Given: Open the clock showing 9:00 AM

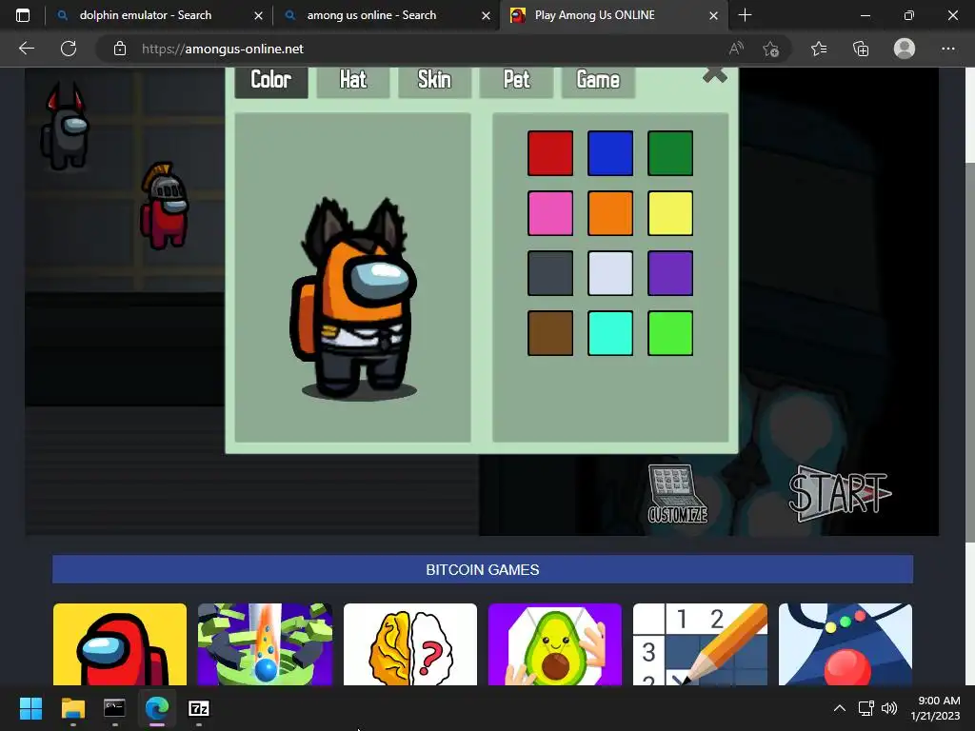Looking at the screenshot, I should click(x=935, y=708).
